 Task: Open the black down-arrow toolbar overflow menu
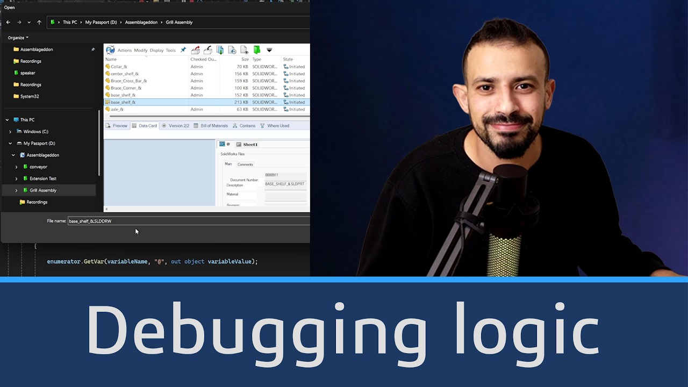click(269, 50)
